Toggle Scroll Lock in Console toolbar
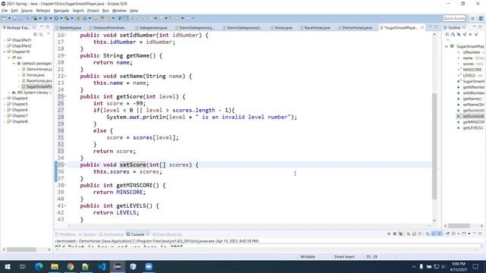This screenshot has height=273, width=486. click(x=414, y=234)
